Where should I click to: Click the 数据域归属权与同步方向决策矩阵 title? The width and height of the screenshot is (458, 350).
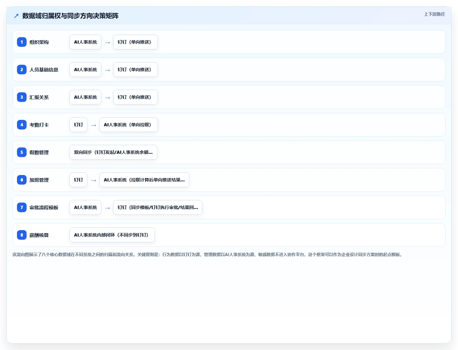(70, 16)
